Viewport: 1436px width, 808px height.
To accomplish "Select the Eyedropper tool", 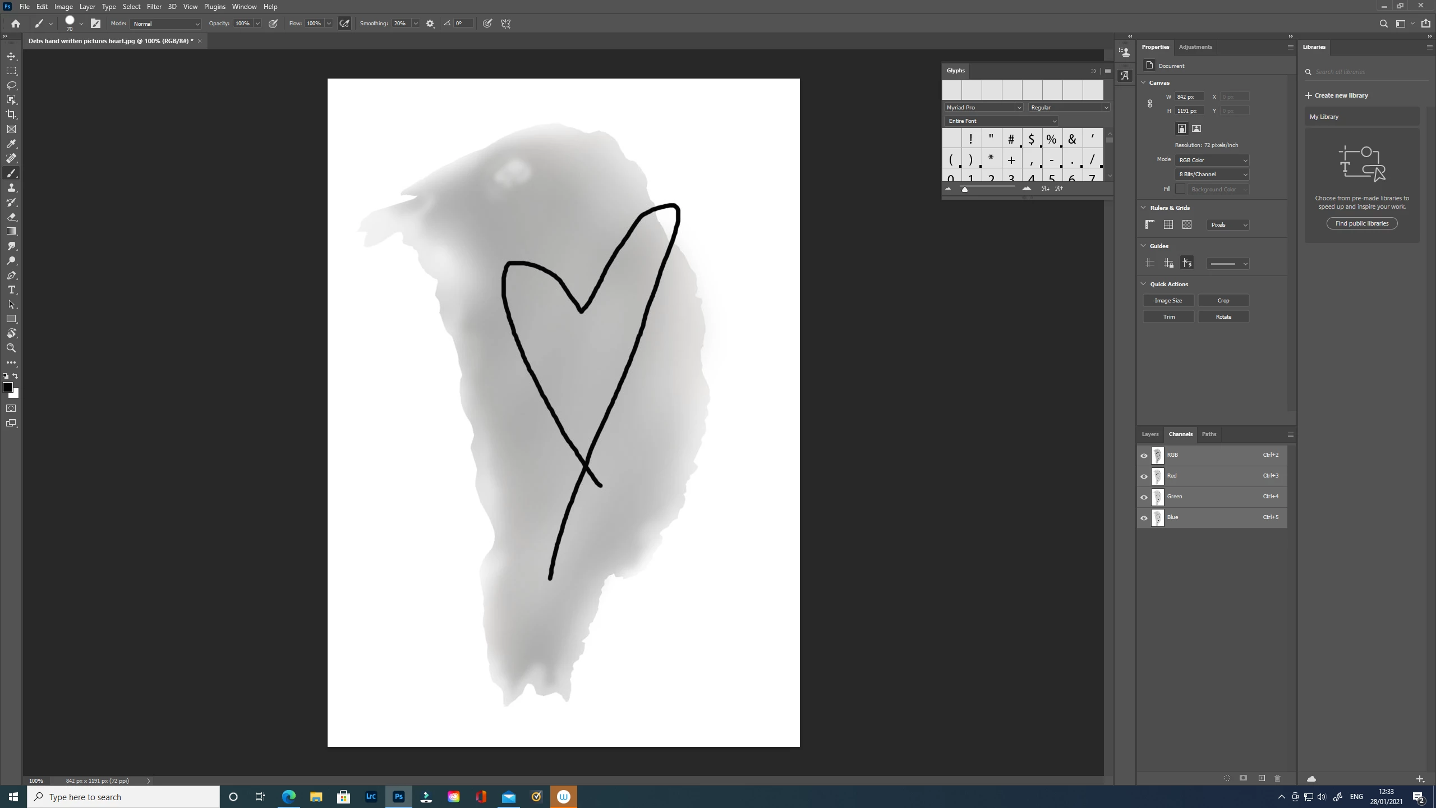I will click(x=11, y=144).
